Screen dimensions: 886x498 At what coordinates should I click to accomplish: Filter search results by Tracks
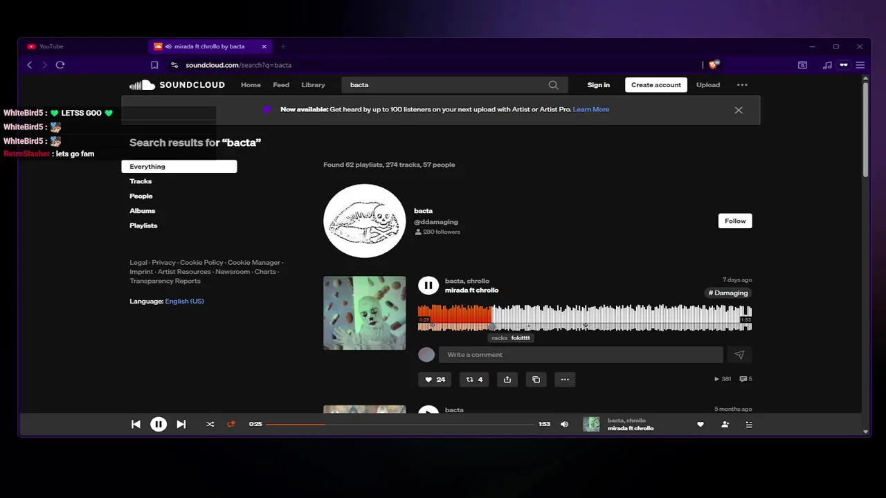pyautogui.click(x=141, y=181)
